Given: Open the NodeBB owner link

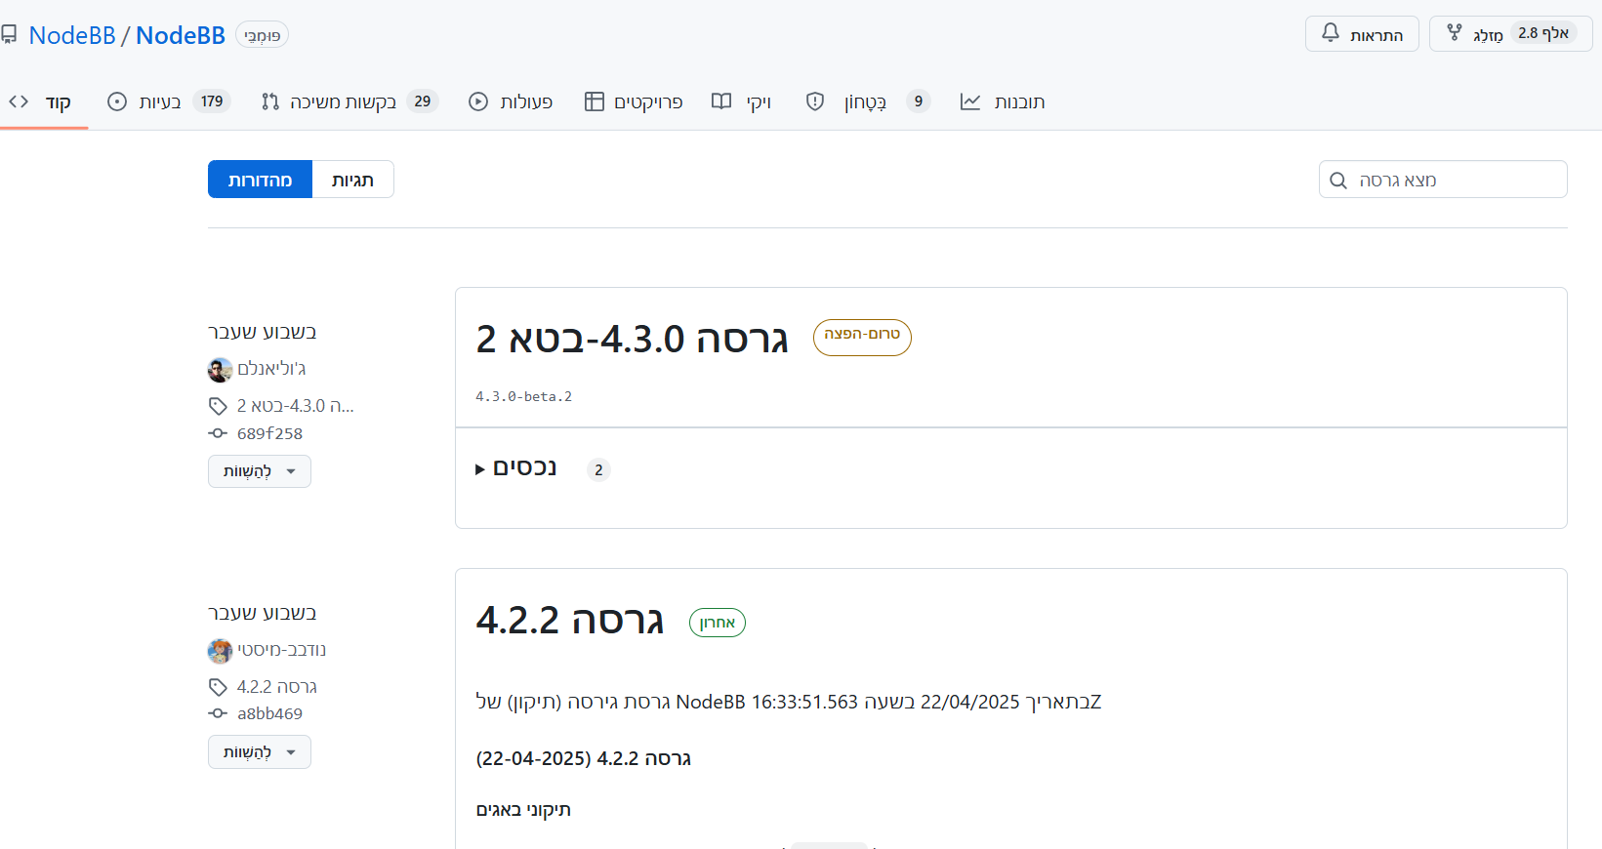Looking at the screenshot, I should point(72,35).
